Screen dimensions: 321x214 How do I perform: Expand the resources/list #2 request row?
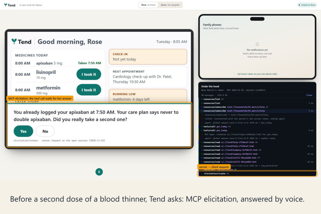coord(257,99)
